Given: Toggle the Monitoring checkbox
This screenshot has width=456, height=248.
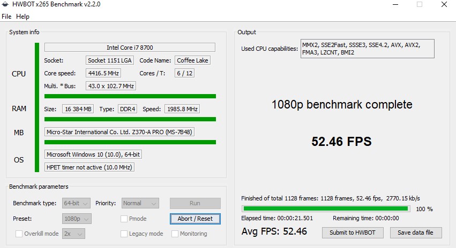Looking at the screenshot, I should [175, 234].
